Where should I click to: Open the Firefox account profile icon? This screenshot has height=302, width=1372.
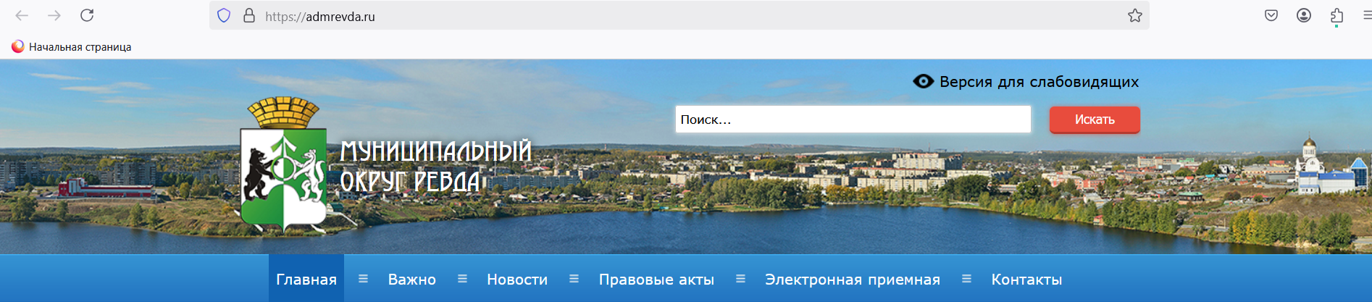point(1304,16)
